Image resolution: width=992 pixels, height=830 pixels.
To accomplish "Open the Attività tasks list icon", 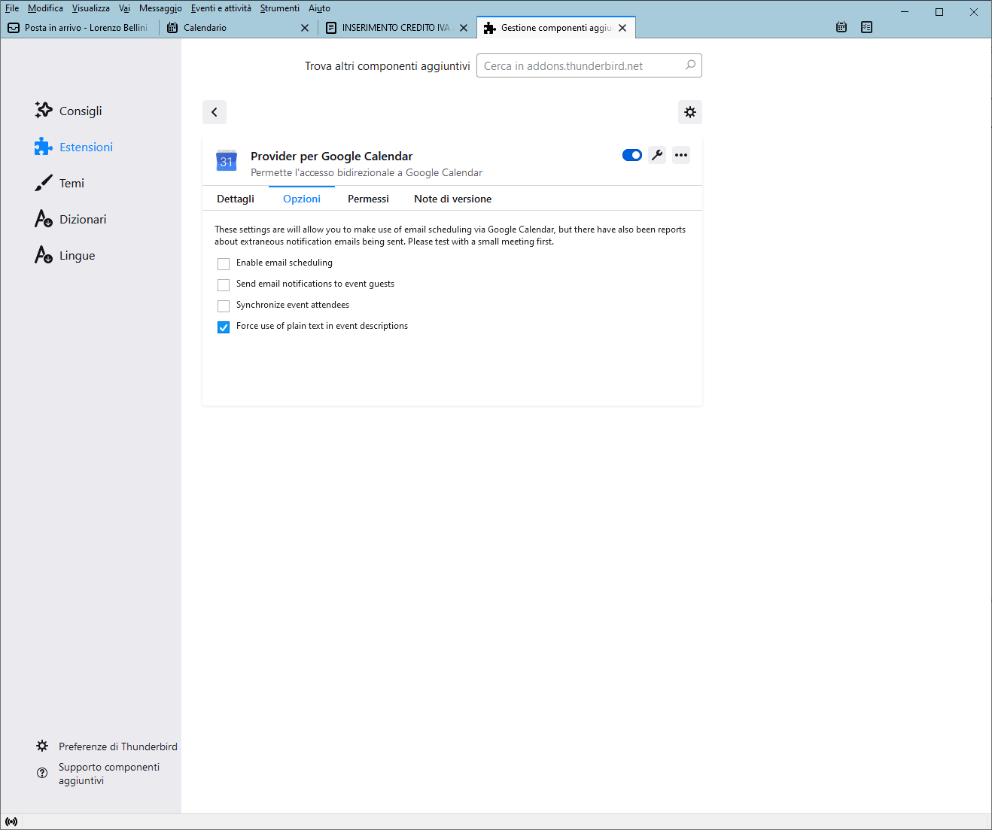I will [866, 26].
